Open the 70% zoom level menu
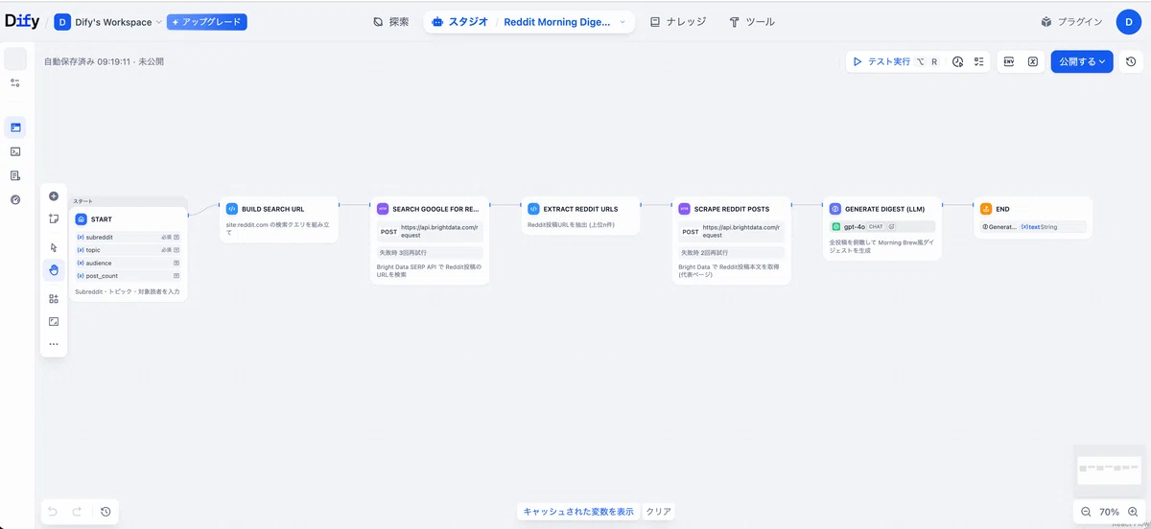 point(1110,512)
